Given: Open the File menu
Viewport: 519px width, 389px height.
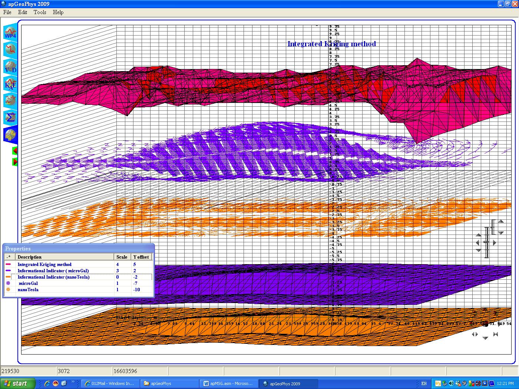Looking at the screenshot, I should (x=7, y=12).
